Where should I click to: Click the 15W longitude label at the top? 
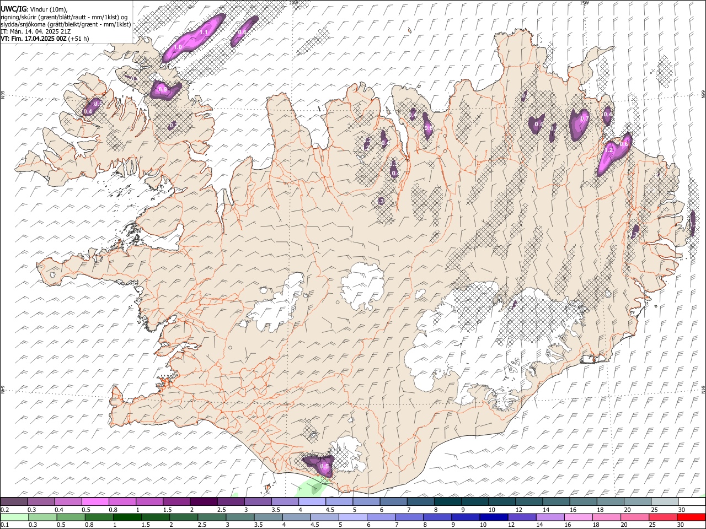point(585,3)
